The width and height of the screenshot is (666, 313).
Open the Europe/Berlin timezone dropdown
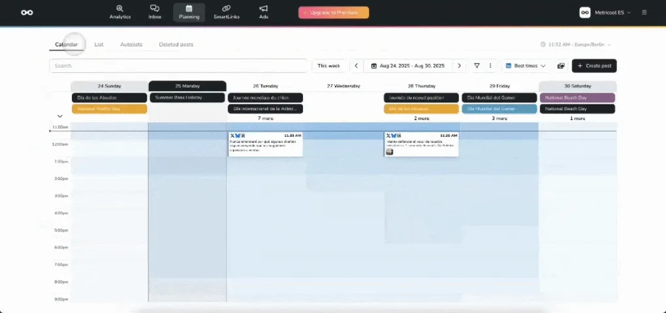pos(577,44)
